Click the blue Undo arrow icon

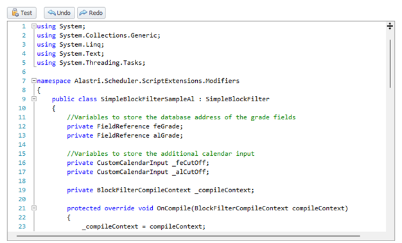(51, 13)
